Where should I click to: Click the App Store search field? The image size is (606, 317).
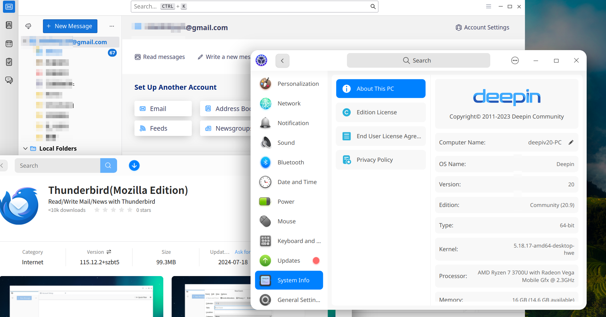58,166
